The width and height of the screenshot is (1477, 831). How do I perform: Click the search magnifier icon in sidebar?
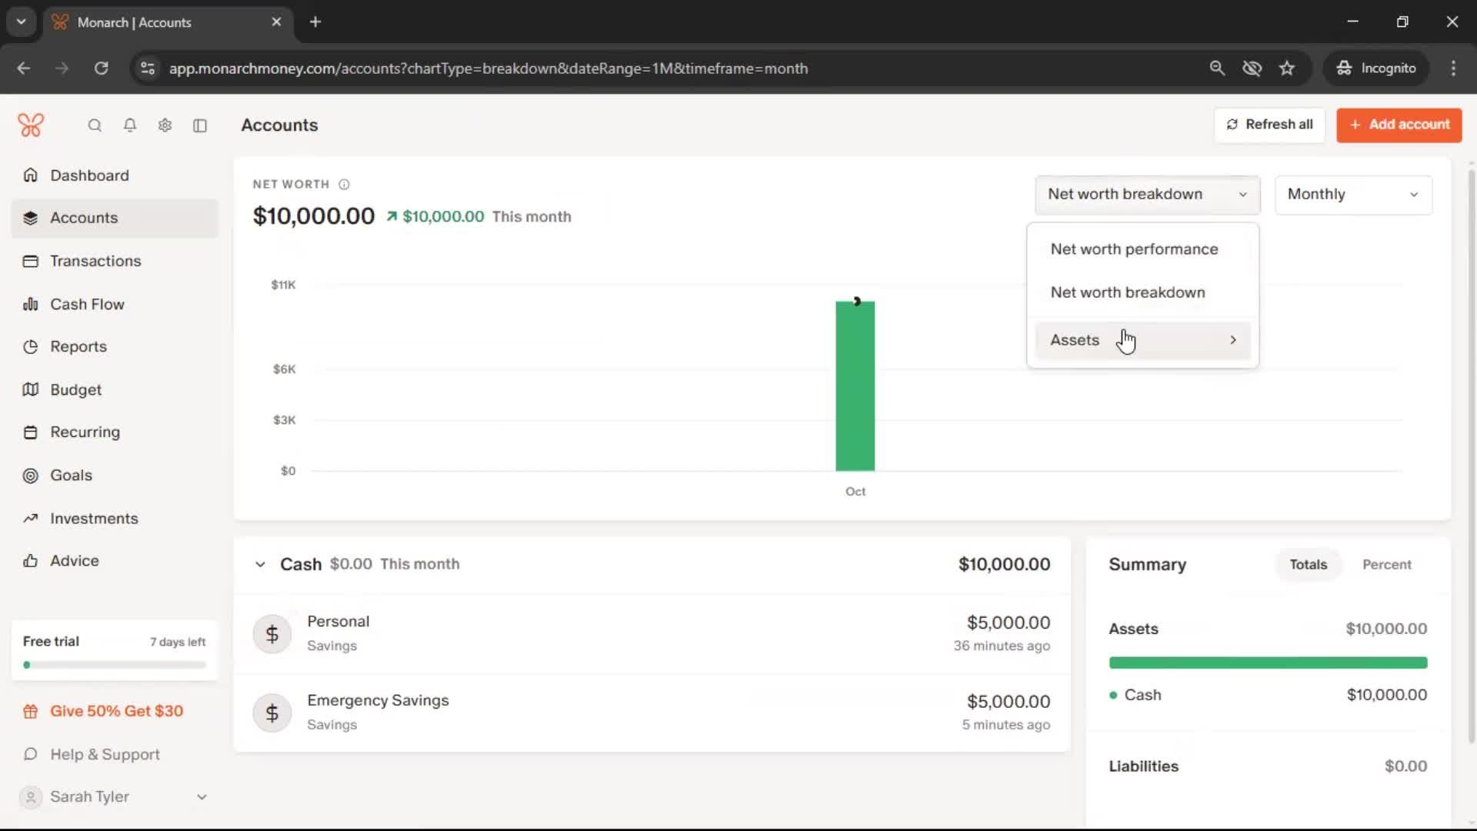click(95, 125)
